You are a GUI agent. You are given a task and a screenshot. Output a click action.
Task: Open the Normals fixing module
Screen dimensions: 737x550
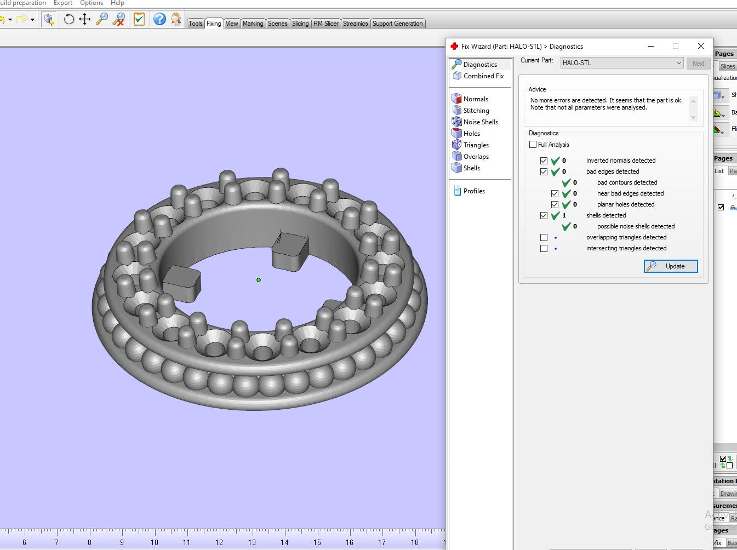[x=475, y=99]
